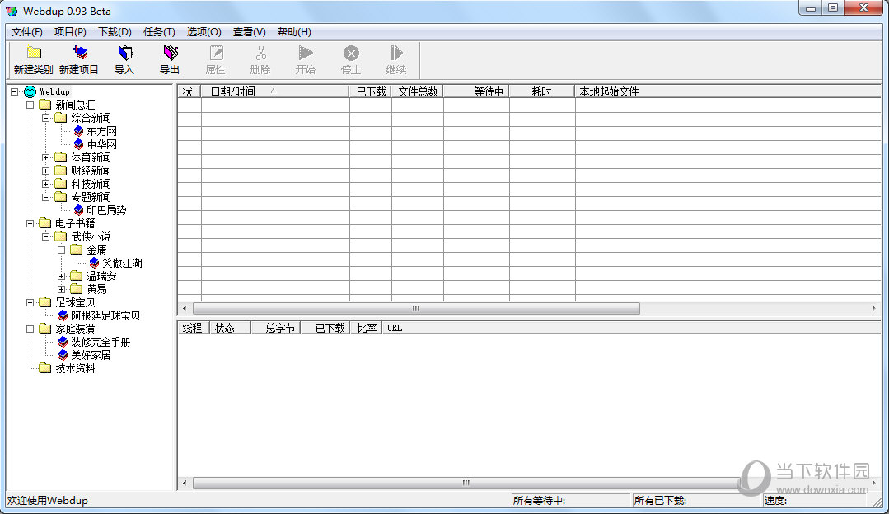Select the 阿根廷足球宝贝 project book icon
Image resolution: width=889 pixels, height=514 pixels.
(x=63, y=315)
